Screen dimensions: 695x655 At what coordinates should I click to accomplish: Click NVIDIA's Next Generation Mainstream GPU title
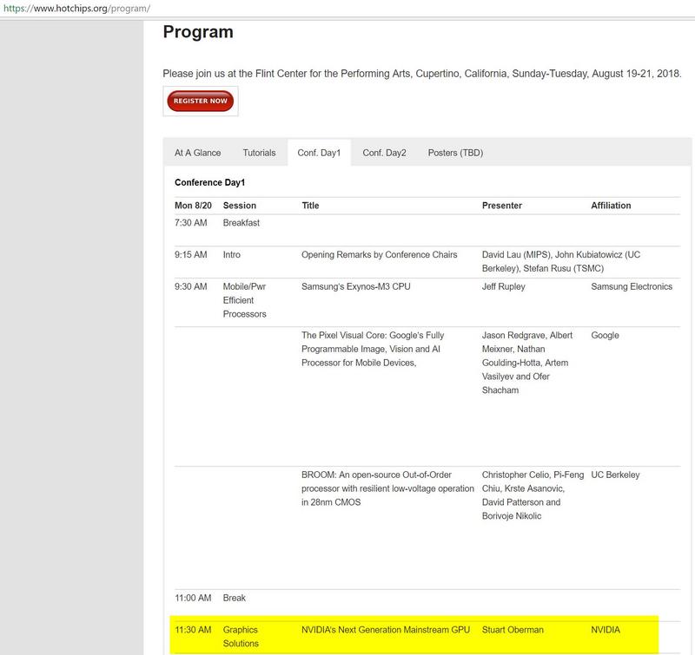click(386, 629)
